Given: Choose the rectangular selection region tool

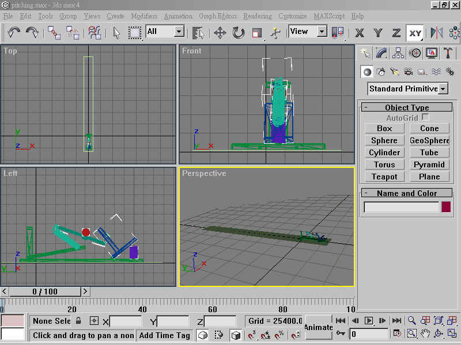Looking at the screenshot, I should coord(135,33).
